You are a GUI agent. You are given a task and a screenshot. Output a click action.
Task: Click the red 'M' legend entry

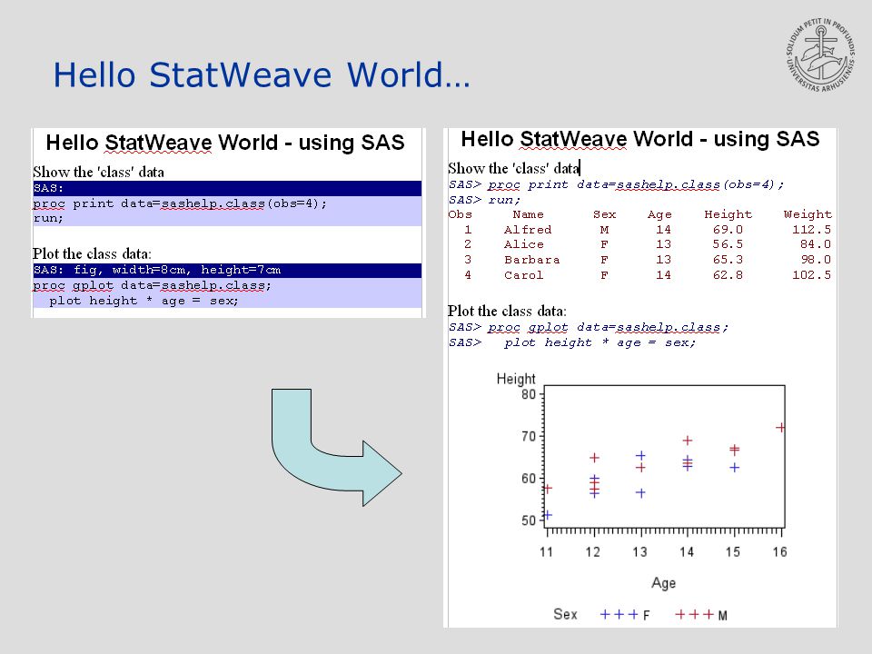(x=701, y=615)
